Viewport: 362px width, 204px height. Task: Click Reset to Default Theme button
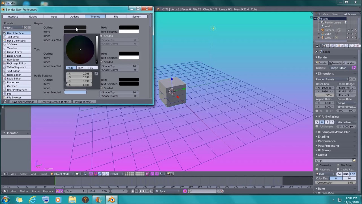[55, 102]
